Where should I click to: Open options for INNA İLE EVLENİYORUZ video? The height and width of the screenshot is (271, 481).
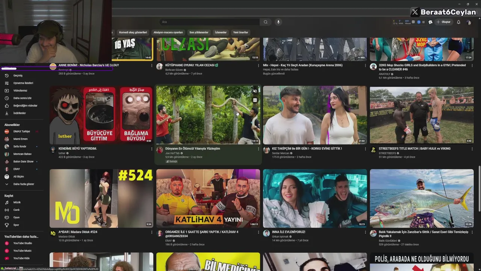click(x=365, y=232)
